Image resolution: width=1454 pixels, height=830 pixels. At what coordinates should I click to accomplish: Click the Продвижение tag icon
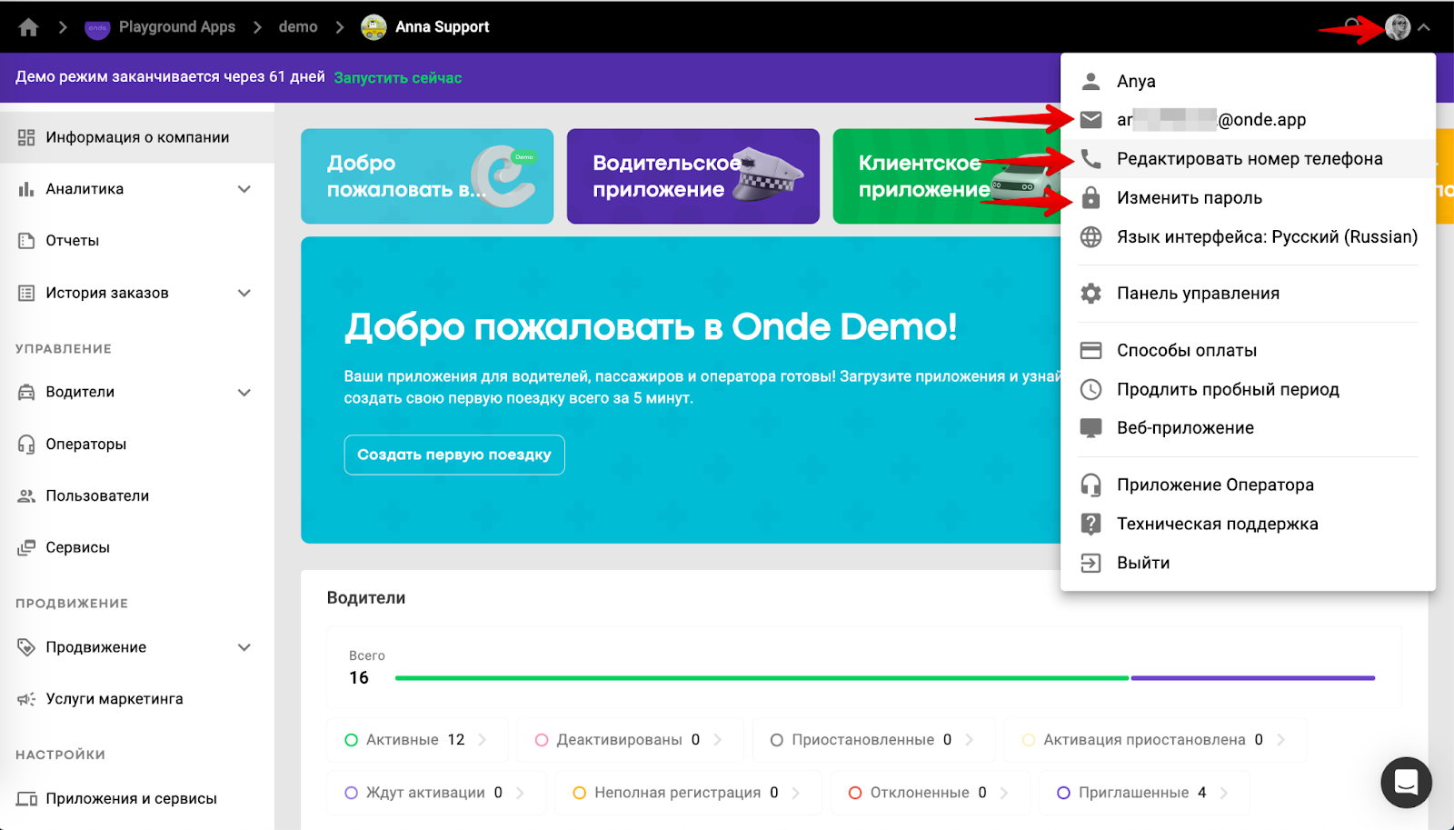click(x=26, y=647)
